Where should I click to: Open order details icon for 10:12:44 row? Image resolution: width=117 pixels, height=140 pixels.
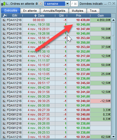pos(4,78)
